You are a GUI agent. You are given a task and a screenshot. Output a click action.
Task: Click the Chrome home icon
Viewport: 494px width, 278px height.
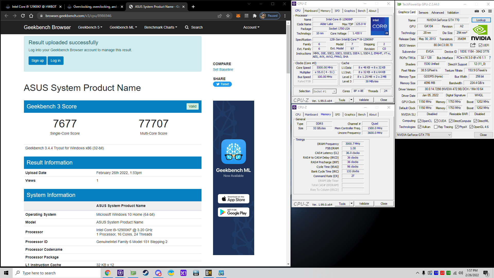coord(31,16)
